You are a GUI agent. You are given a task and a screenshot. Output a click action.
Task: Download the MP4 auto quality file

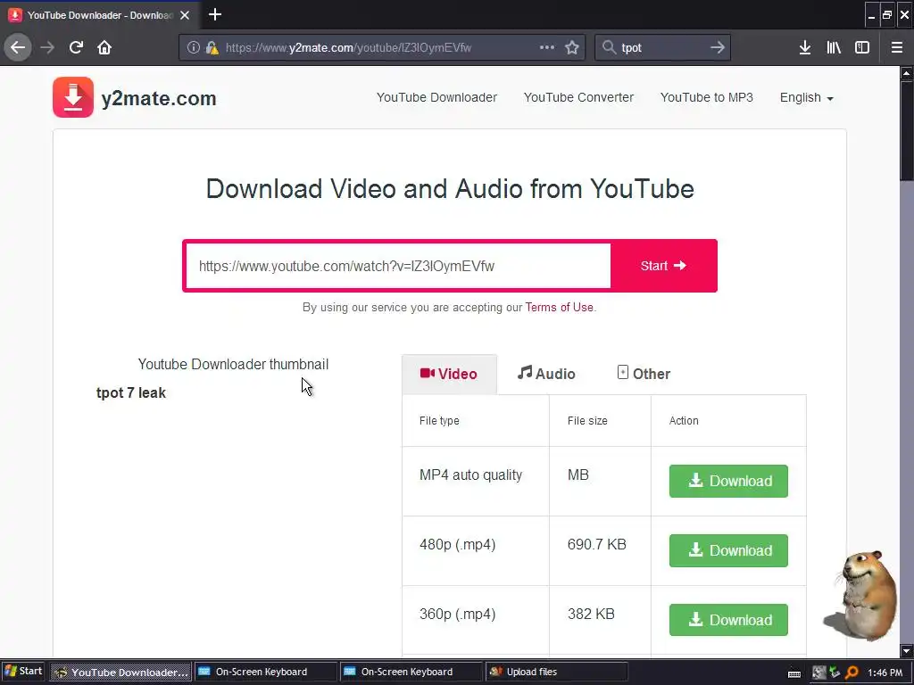click(728, 481)
